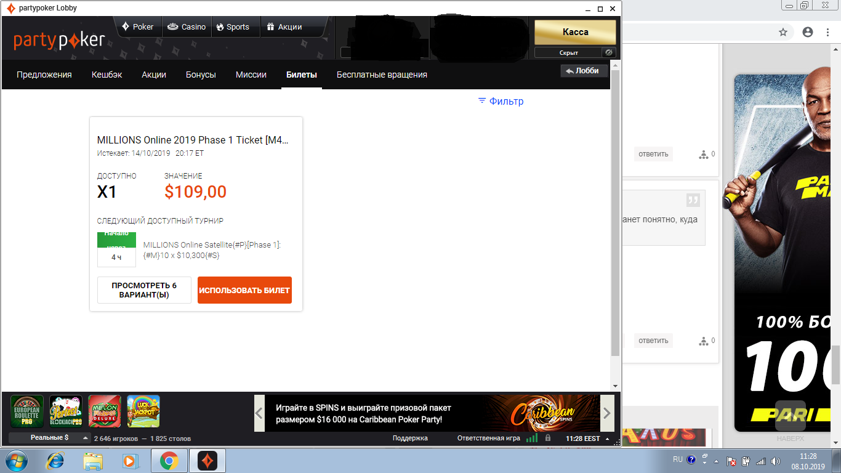The width and height of the screenshot is (841, 473).
Task: Toggle balance visibility eye icon
Action: (608, 52)
